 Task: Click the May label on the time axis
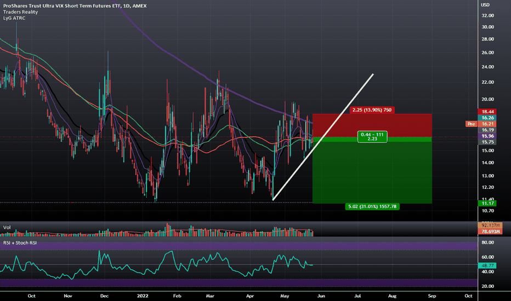point(285,296)
